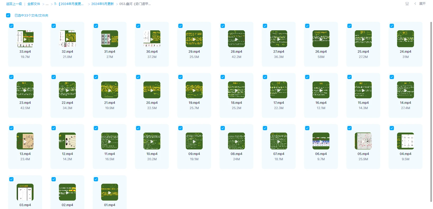This screenshot has height=209, width=433.
Task: Open the 29.mp4 video thumbnail
Action: click(x=194, y=39)
